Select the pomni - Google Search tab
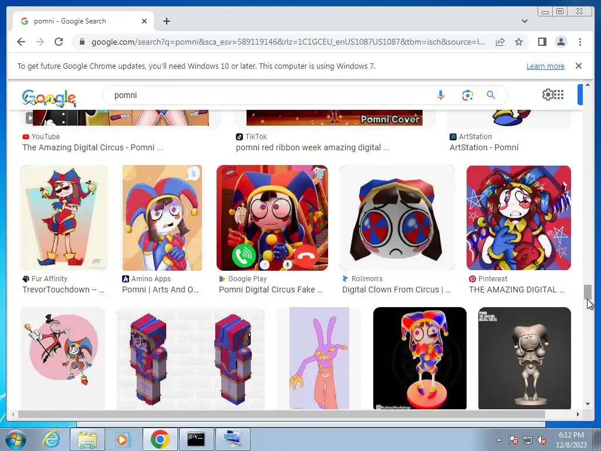The height and width of the screenshot is (451, 601). tap(83, 21)
